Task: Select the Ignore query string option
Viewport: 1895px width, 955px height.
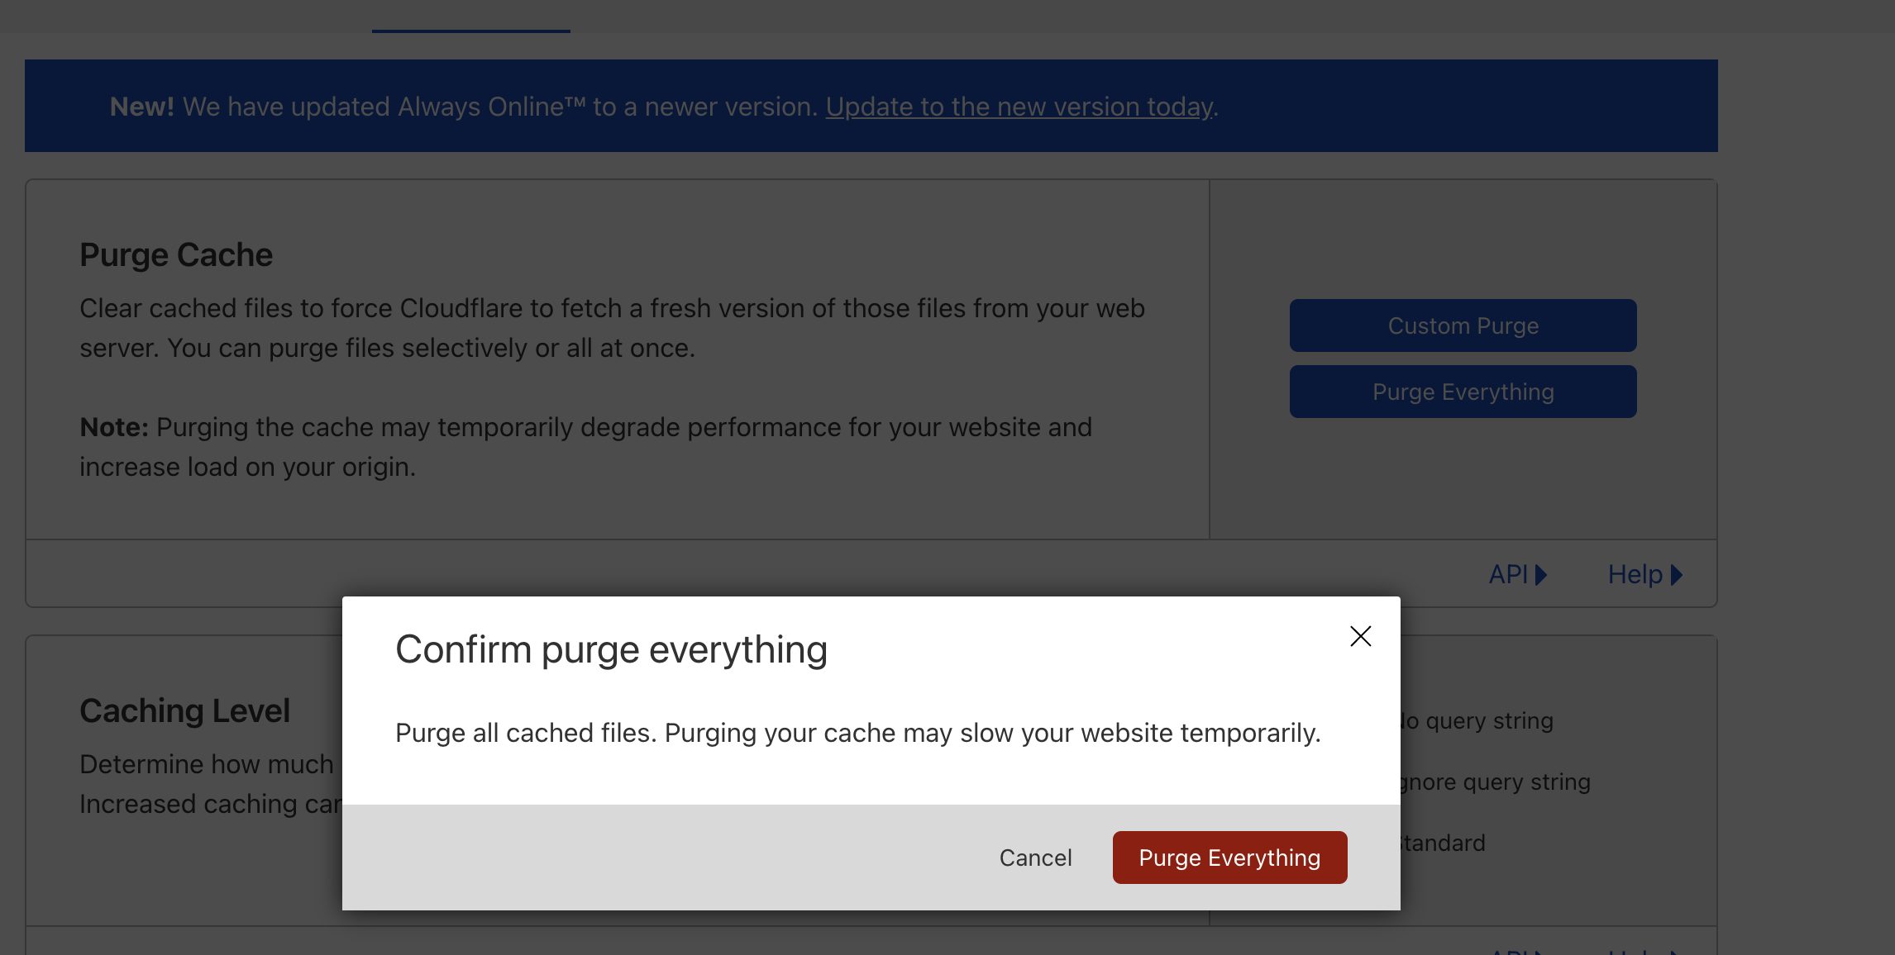Action: [1496, 782]
